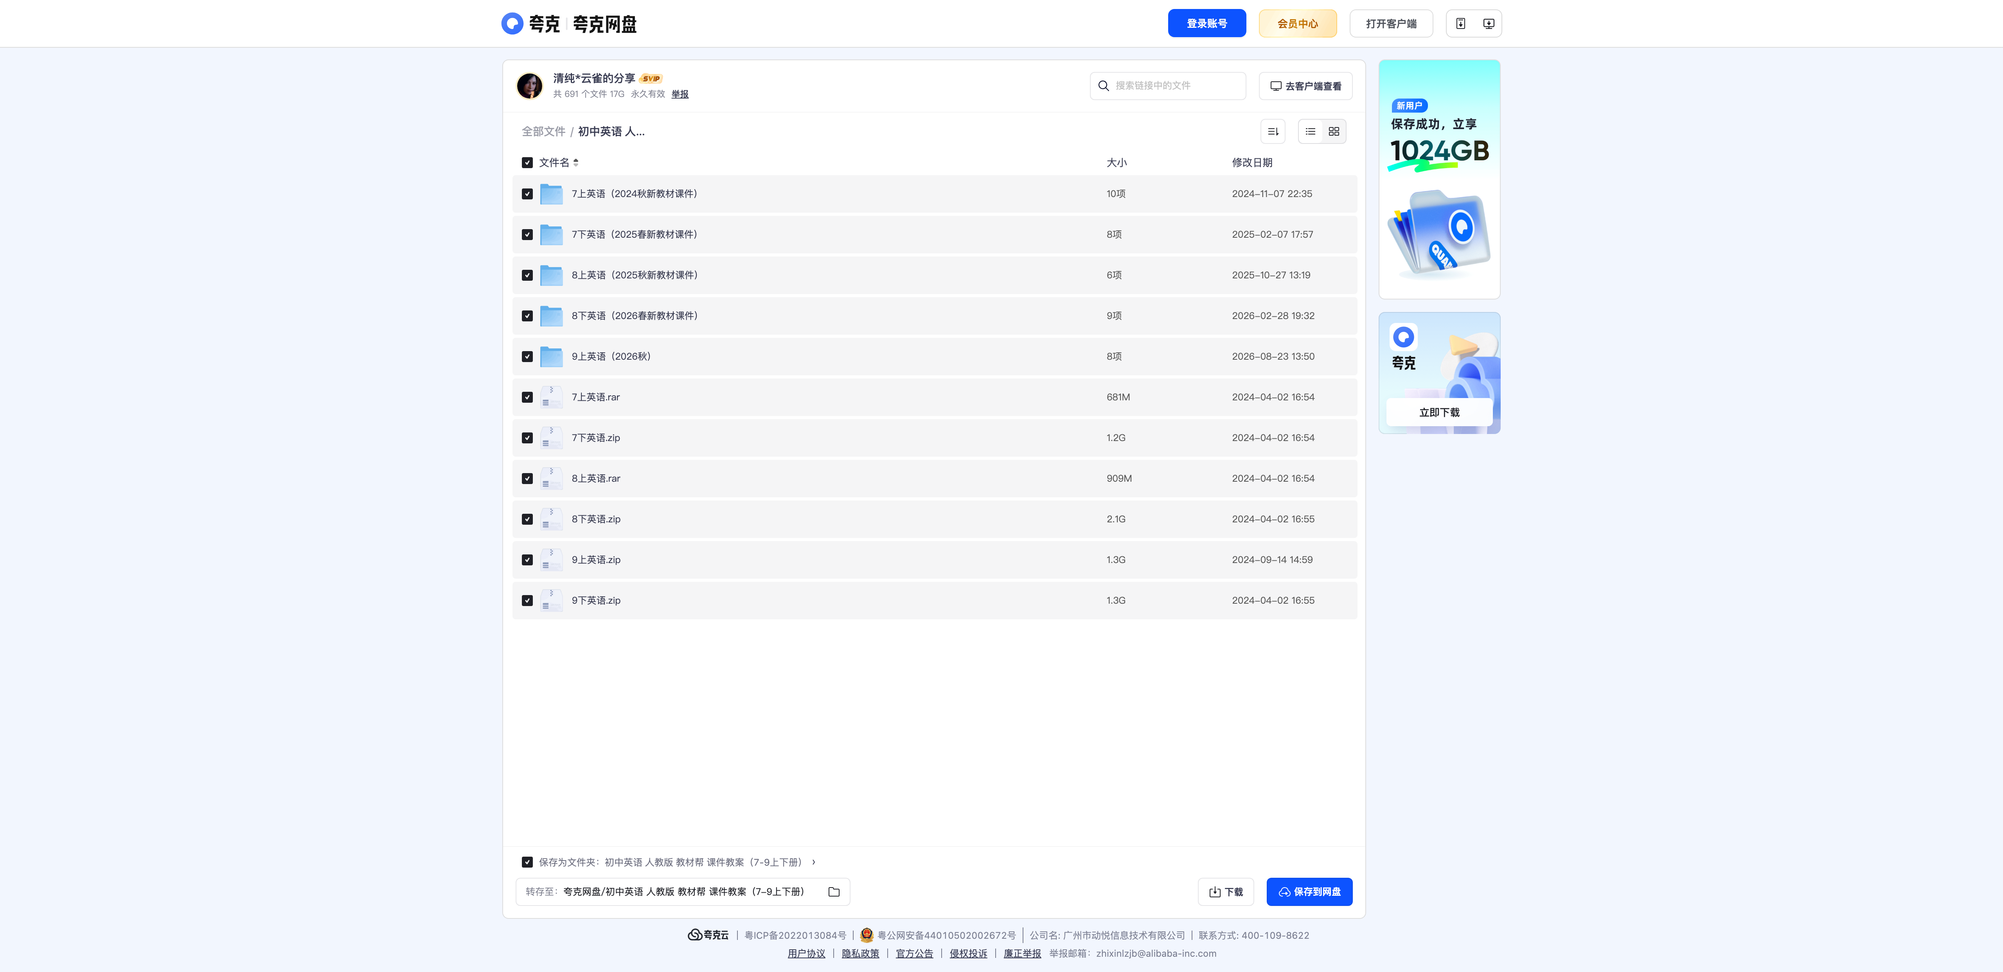Click the 举报 link under sharer name
Screen dimensions: 2003x972
tap(680, 94)
